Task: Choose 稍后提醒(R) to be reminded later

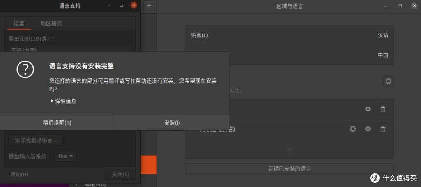Action: [x=57, y=123]
